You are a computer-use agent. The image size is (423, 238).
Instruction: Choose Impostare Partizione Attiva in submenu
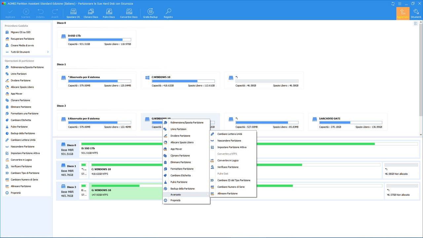pyautogui.click(x=233, y=147)
